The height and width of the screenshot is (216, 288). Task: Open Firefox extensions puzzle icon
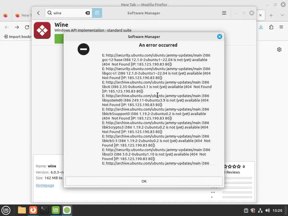271,27
